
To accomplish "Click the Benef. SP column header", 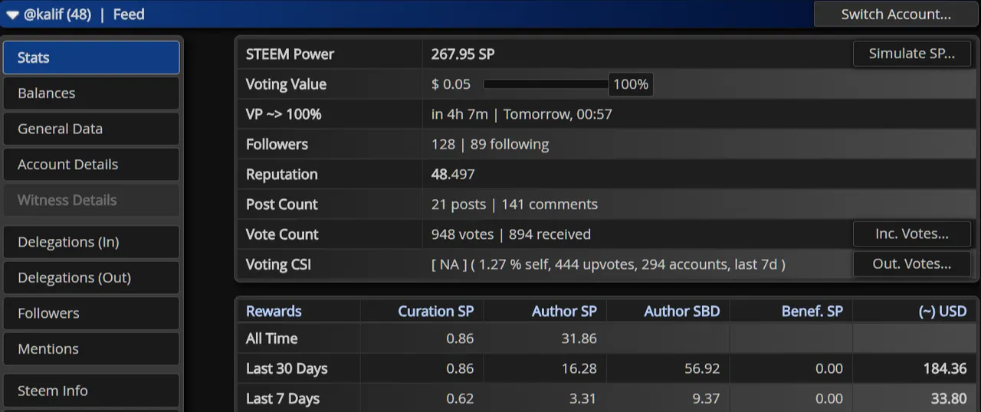I will click(x=812, y=312).
